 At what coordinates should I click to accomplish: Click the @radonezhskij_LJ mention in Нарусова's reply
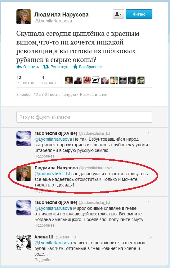pyautogui.click(x=52, y=174)
